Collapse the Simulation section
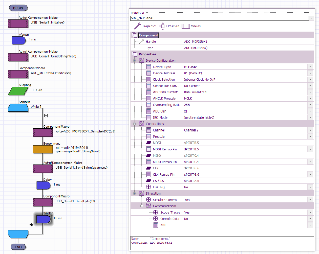The image size is (319, 254). [135, 193]
